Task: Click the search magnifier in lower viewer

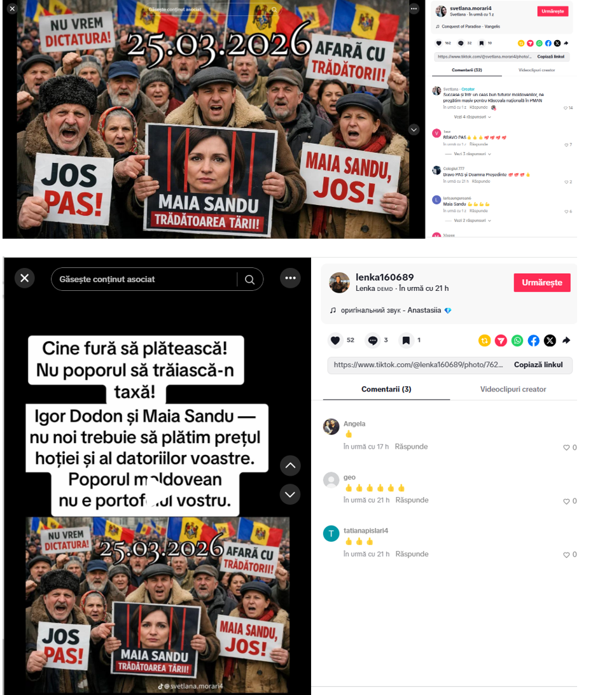Action: coord(250,279)
